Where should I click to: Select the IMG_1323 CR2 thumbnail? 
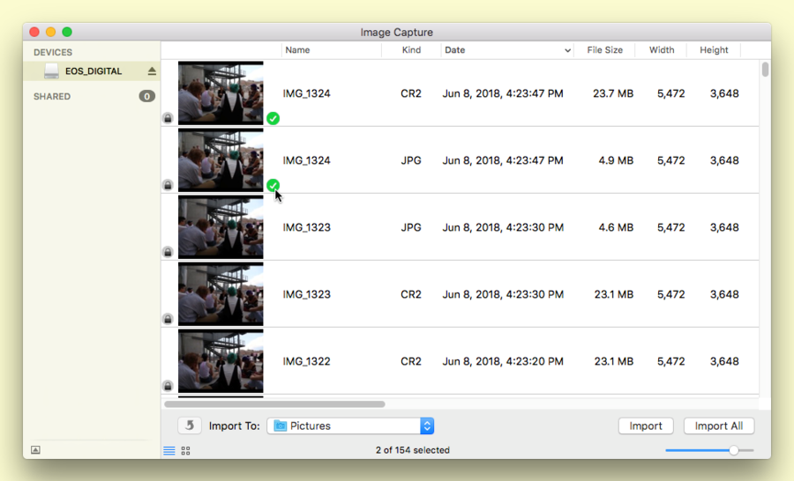pos(221,294)
